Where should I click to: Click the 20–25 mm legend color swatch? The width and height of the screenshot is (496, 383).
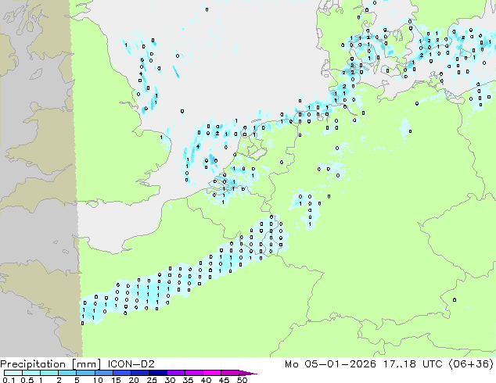tap(140, 373)
